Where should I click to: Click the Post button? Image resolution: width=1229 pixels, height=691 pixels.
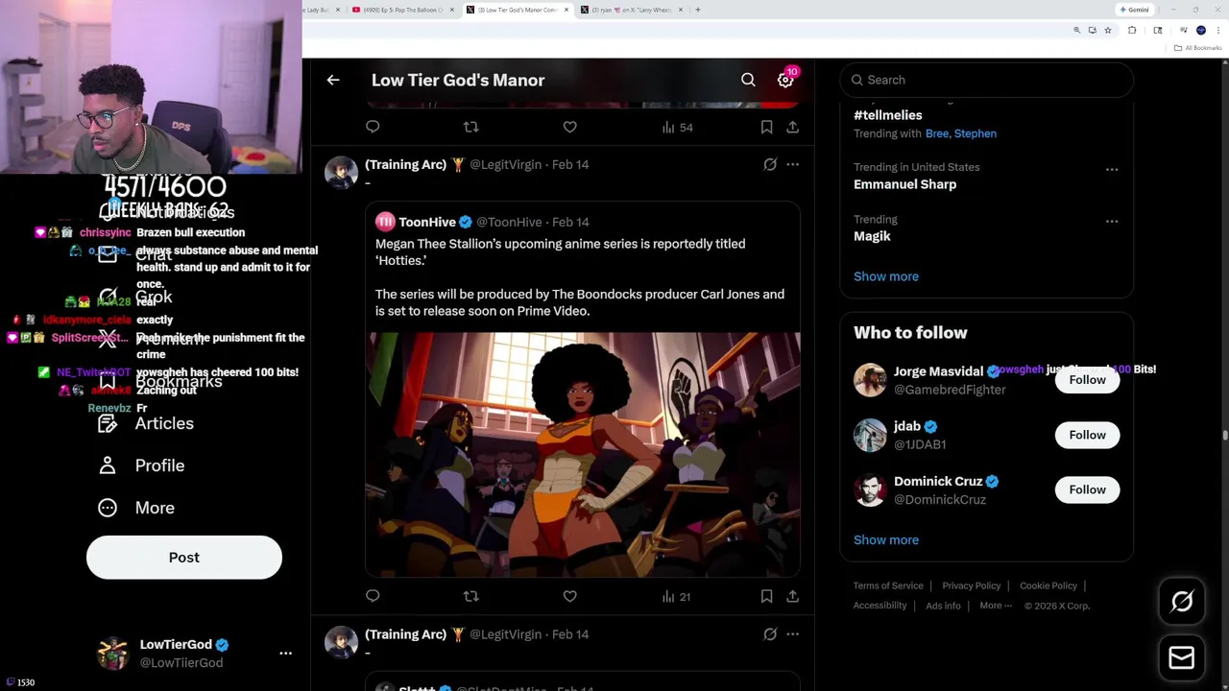[184, 558]
